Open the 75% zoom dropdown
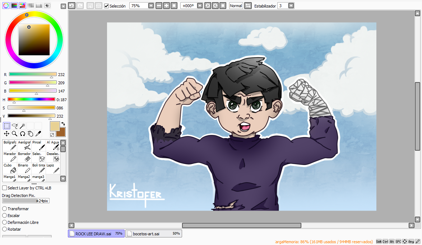Image resolution: width=422 pixels, height=245 pixels. [151, 6]
